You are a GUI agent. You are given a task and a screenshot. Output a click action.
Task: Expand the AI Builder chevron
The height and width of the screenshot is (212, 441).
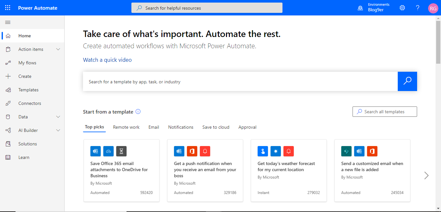(x=58, y=130)
